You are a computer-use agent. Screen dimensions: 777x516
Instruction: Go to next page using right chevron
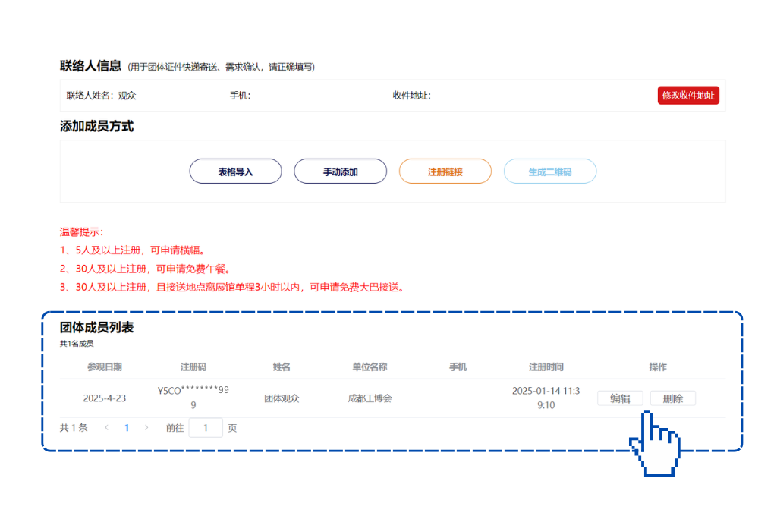click(146, 428)
